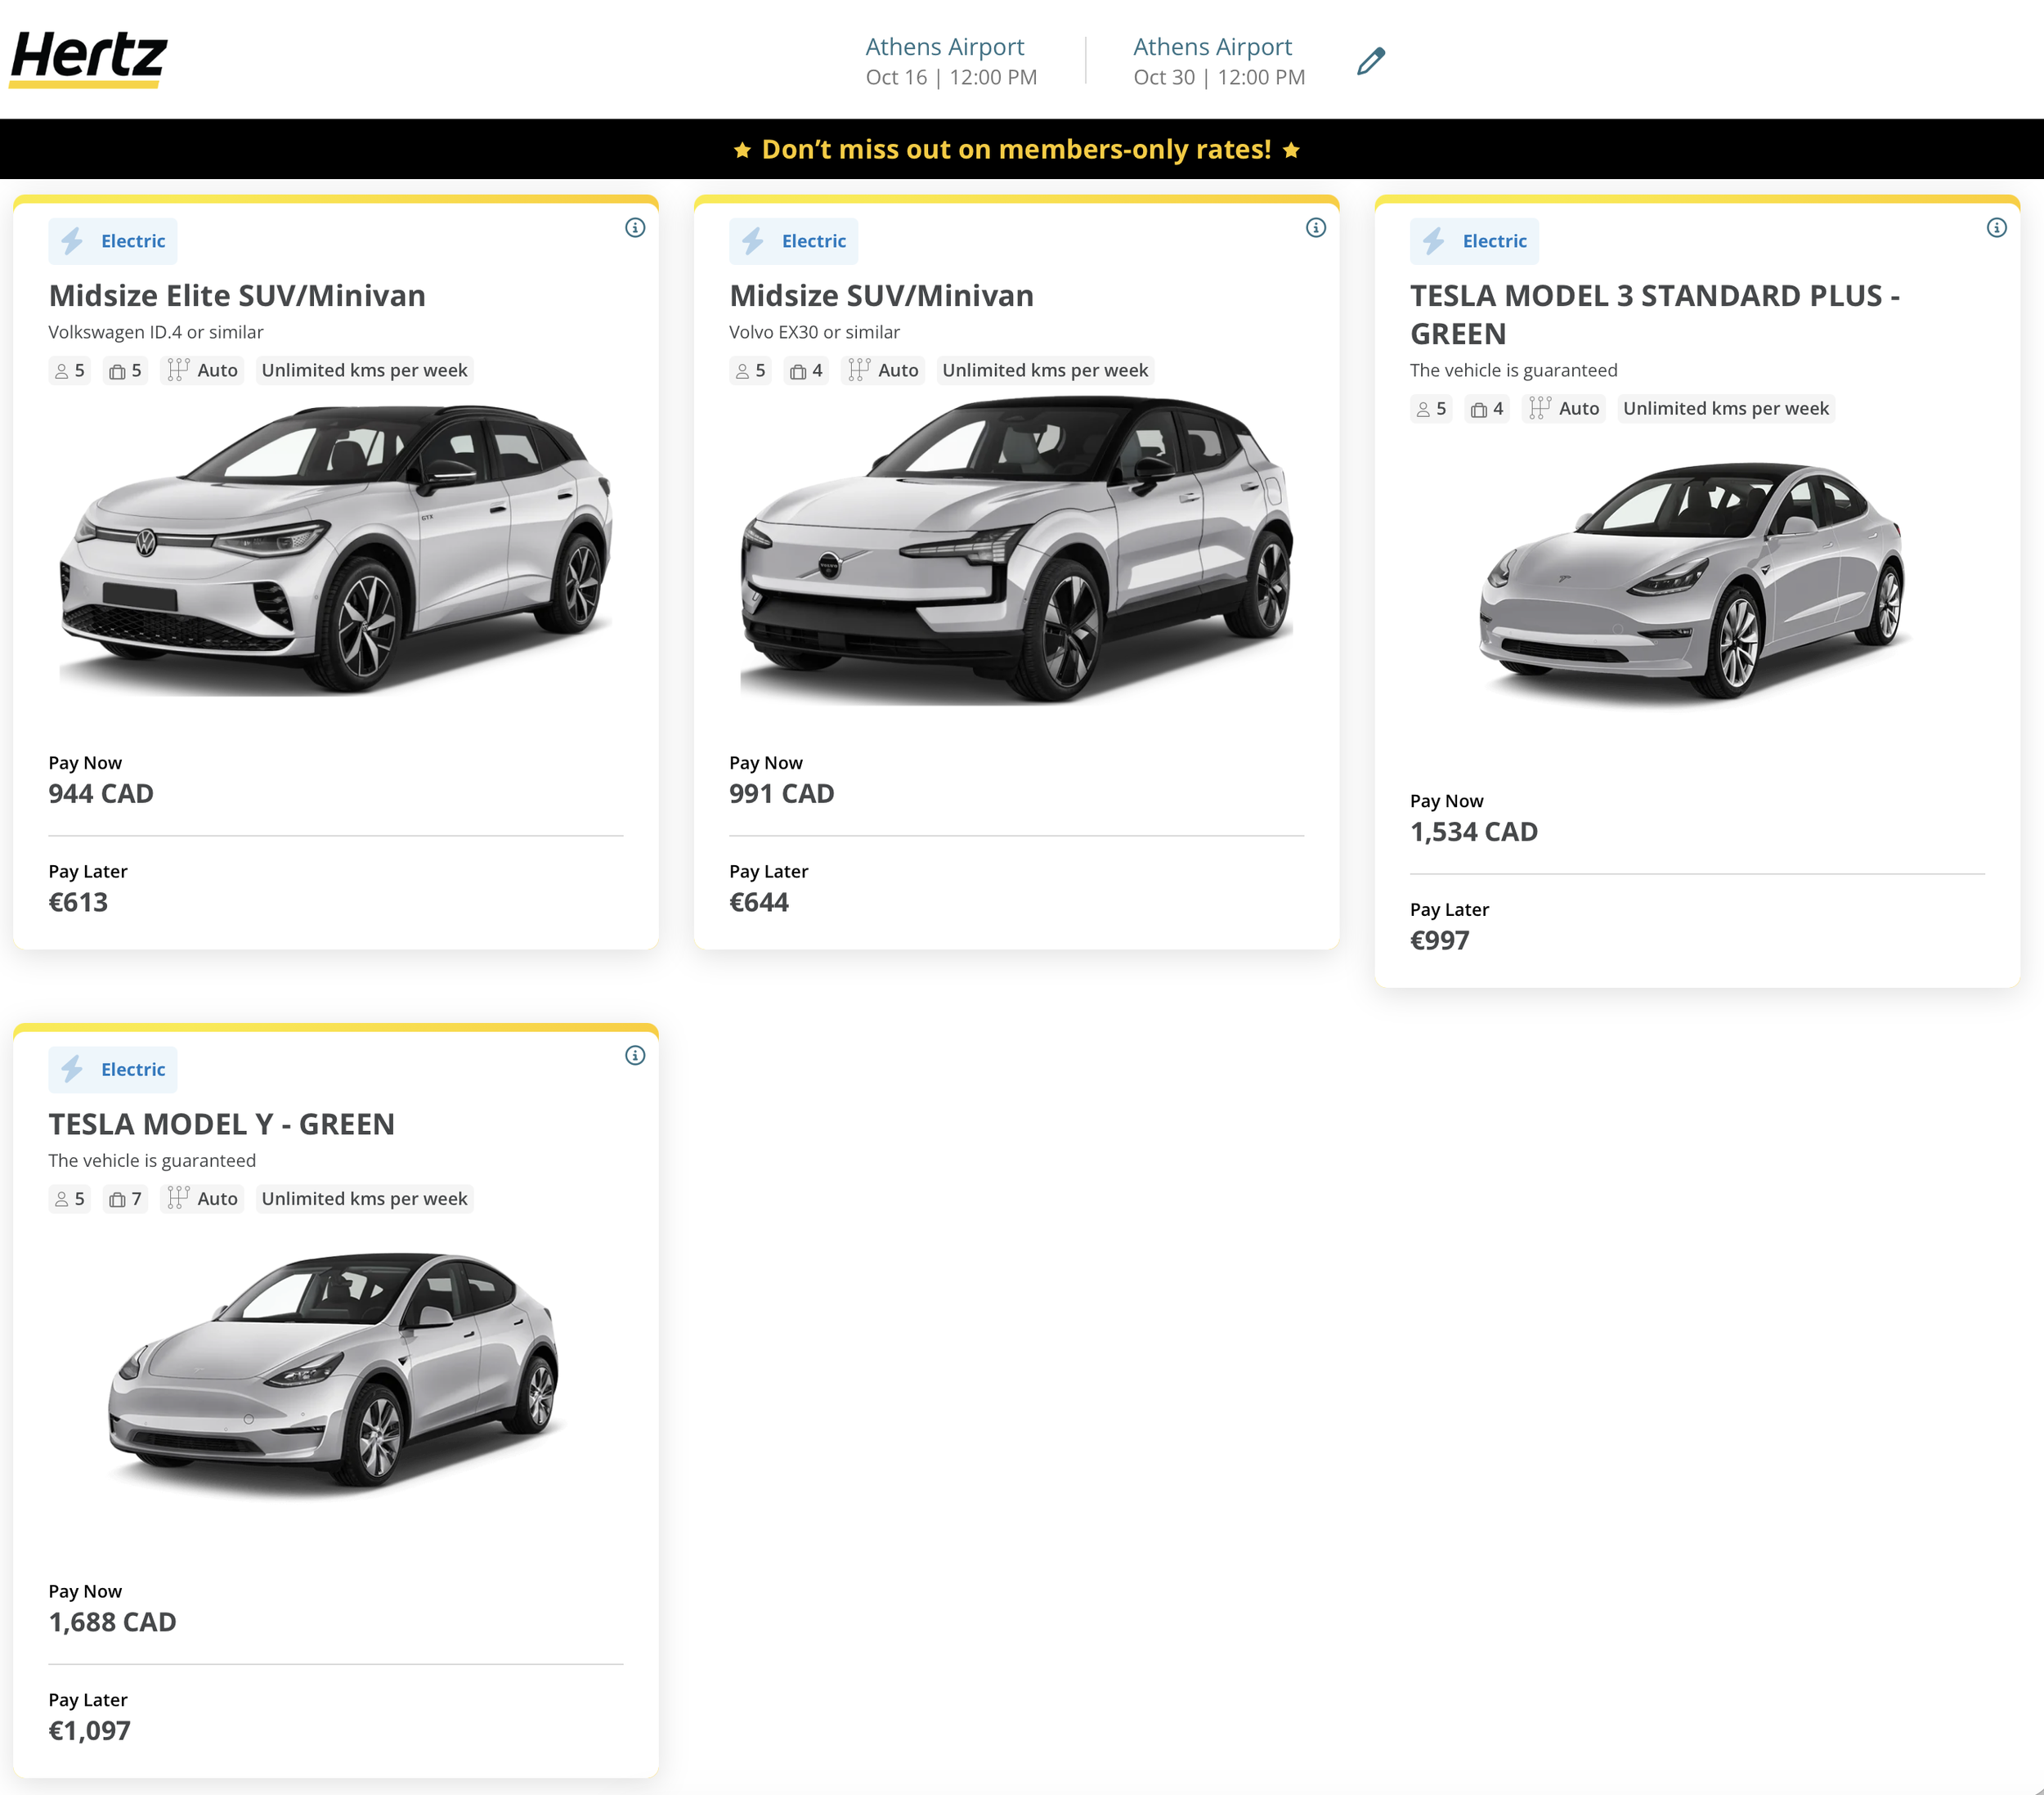Viewport: 2044px width, 1795px height.
Task: Click the Volkswagen ID.4 car image
Action: [336, 549]
